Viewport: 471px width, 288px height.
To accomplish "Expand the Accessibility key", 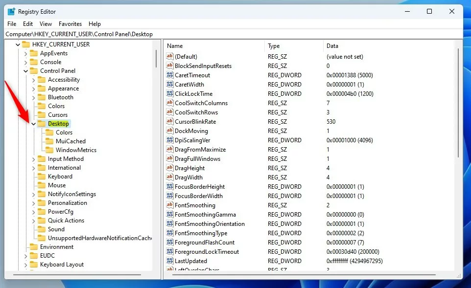I will tap(33, 80).
